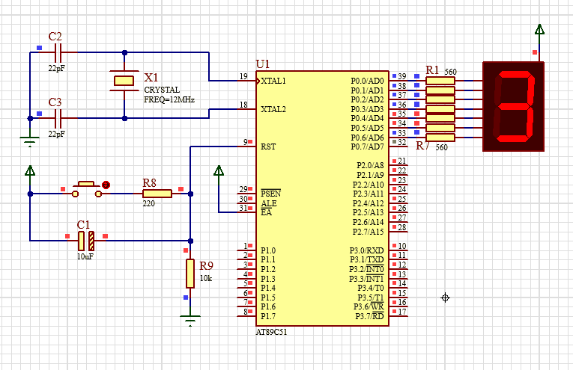Click the 22pF value under C3
Viewport: 573px width, 370px height.
click(57, 134)
